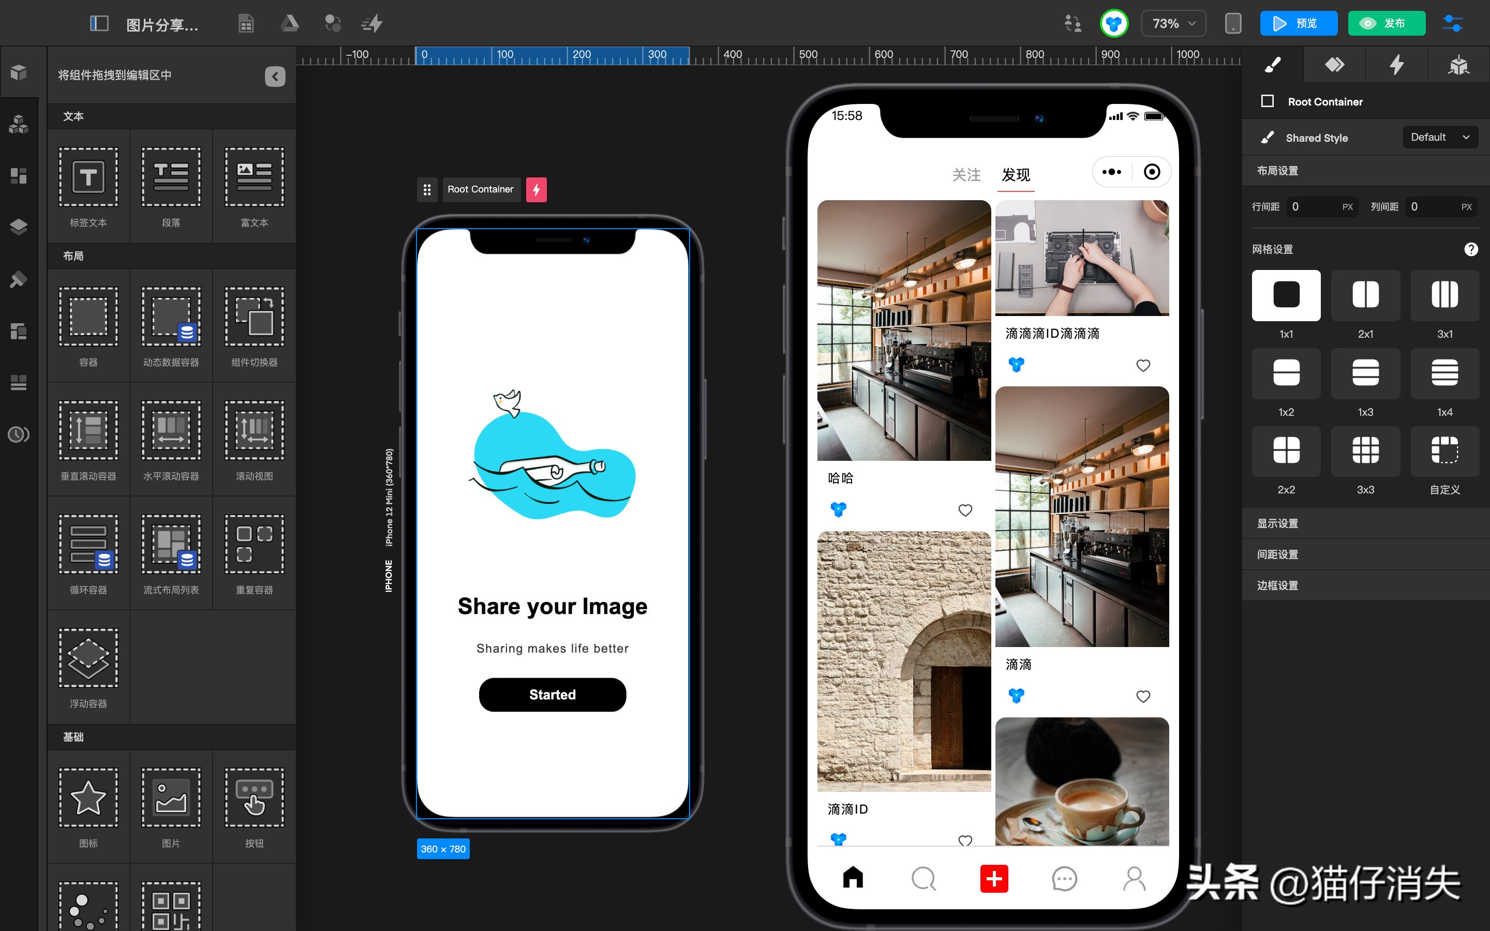Image resolution: width=1490 pixels, height=931 pixels.
Task: Click the quick-action lightning icon in top toolbar
Action: 372,23
